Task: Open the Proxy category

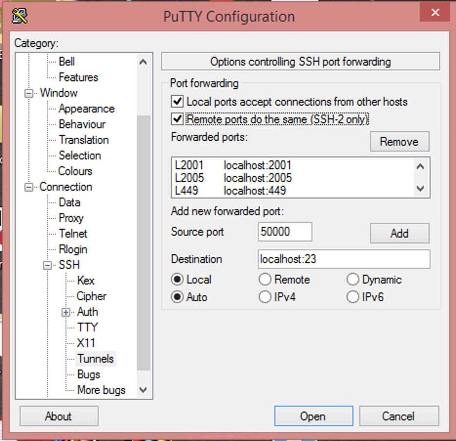Action: click(71, 218)
